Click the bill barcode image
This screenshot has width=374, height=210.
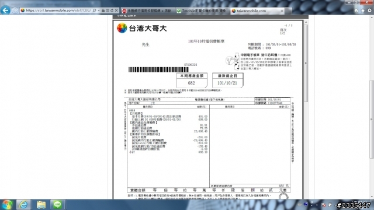[158, 69]
